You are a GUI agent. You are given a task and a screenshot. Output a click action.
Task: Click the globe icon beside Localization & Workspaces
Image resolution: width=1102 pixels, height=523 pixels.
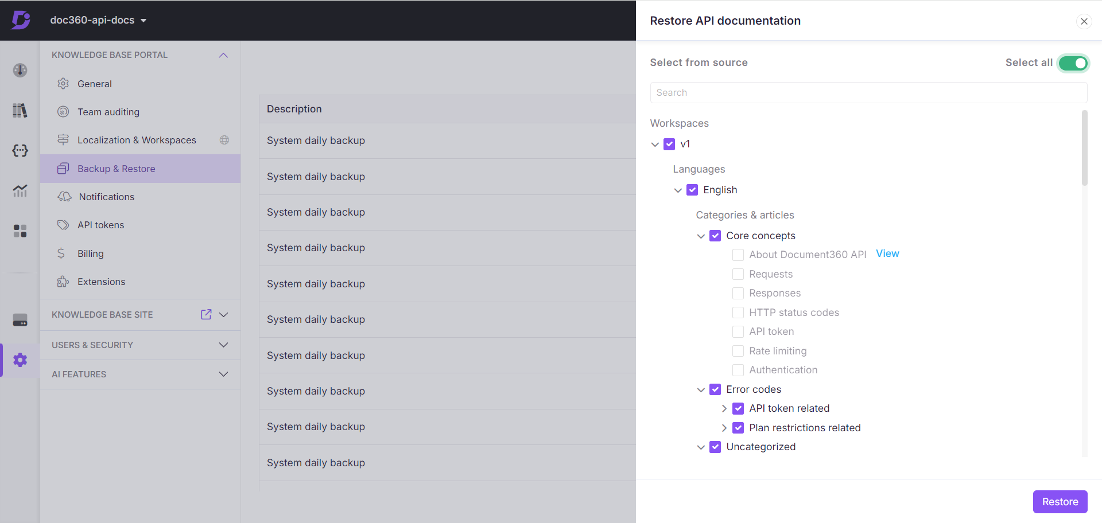pyautogui.click(x=224, y=140)
